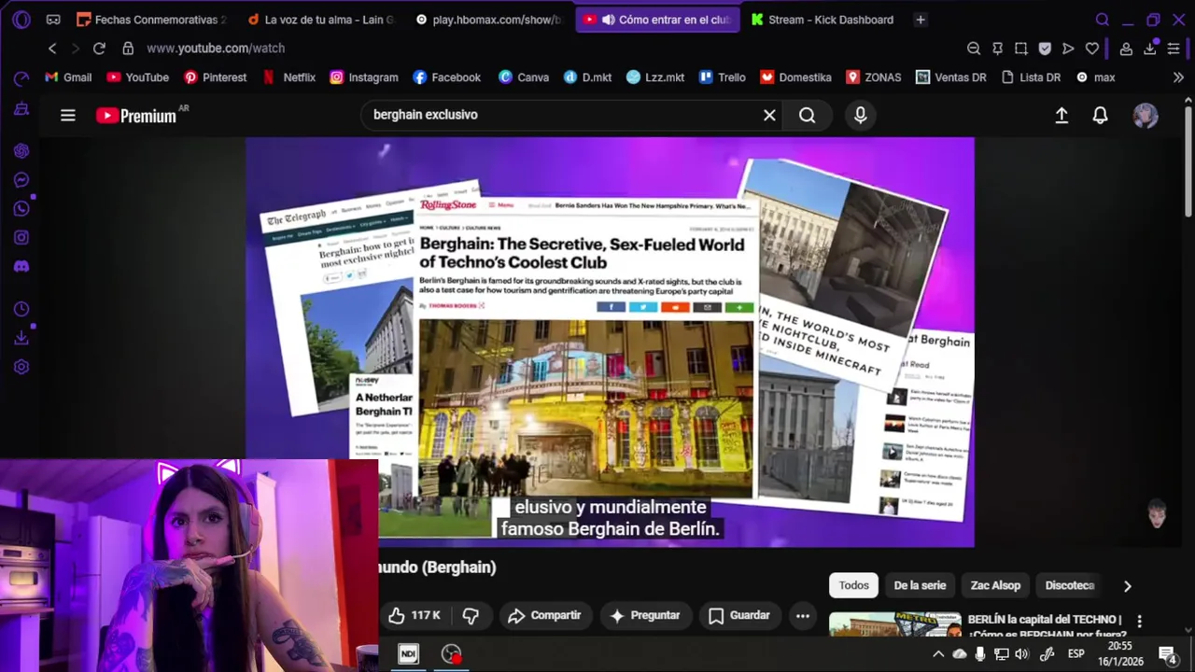Click the video player frame
Viewport: 1195px width, 672px height.
tap(610, 342)
